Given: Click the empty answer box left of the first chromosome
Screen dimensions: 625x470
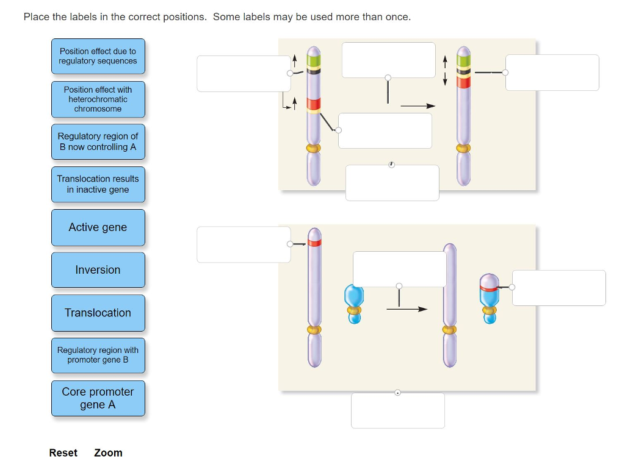Looking at the screenshot, I should point(244,73).
